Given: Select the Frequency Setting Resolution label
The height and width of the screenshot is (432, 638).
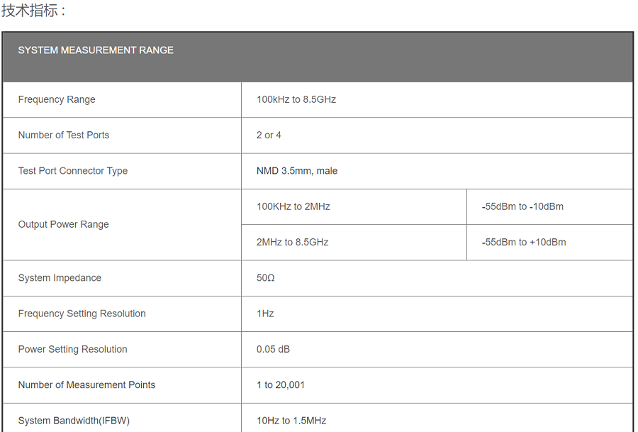Looking at the screenshot, I should pos(82,314).
